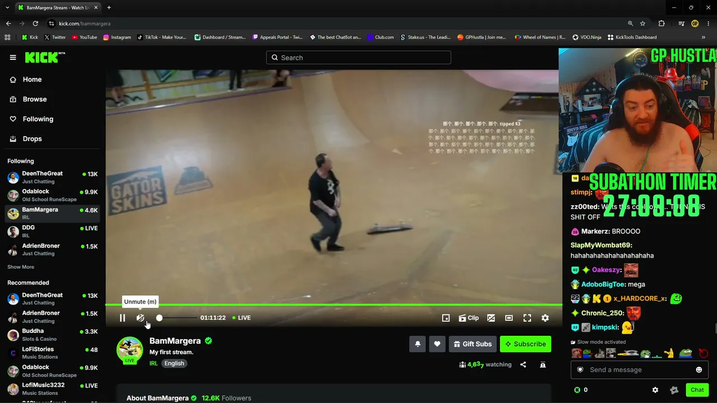This screenshot has height=403, width=717.
Task: Reload the browser page
Action: [x=35, y=24]
